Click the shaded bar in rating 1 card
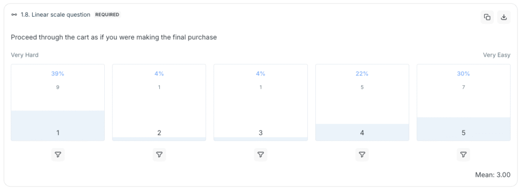The width and height of the screenshot is (521, 190). coord(58,126)
